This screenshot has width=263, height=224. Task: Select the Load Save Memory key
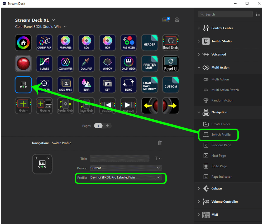(x=150, y=85)
